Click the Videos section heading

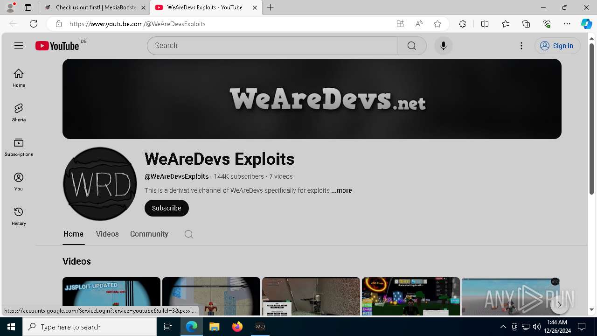coord(76,261)
